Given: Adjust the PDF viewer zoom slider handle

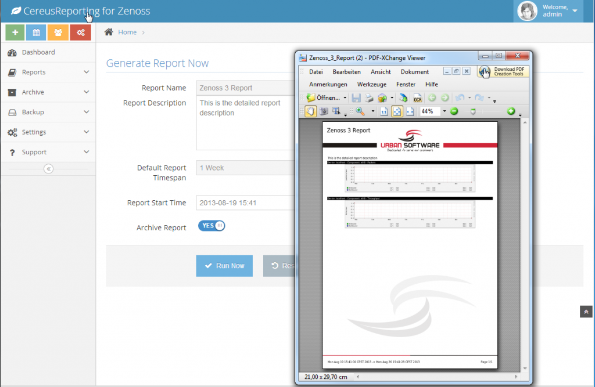Looking at the screenshot, I should pyautogui.click(x=473, y=111).
